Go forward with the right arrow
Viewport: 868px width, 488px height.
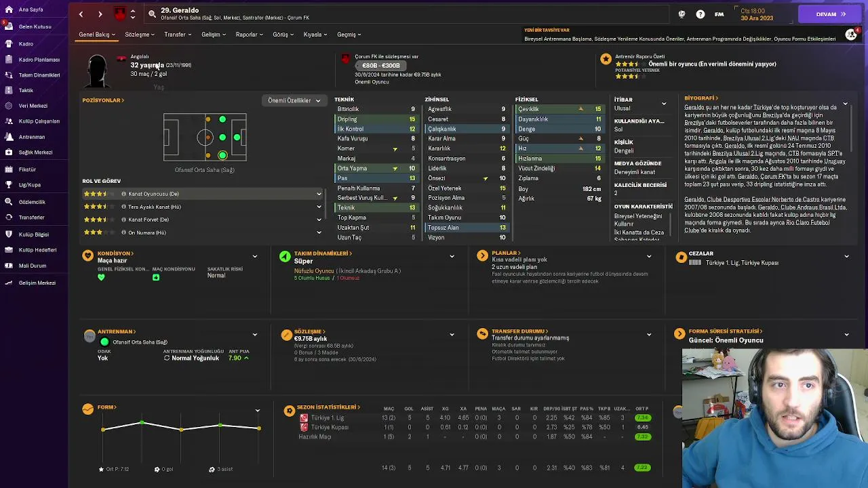point(100,14)
